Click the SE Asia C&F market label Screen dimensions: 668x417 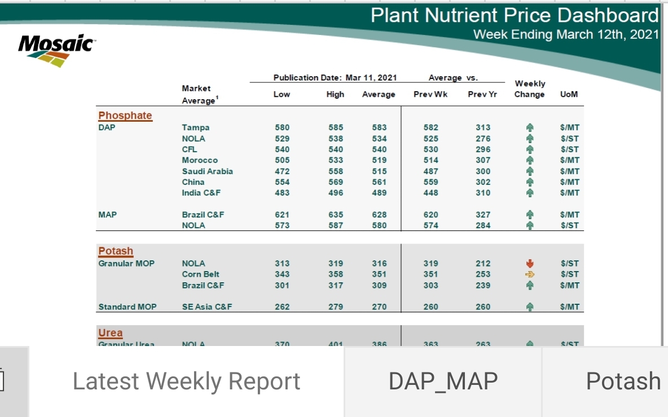tap(207, 307)
